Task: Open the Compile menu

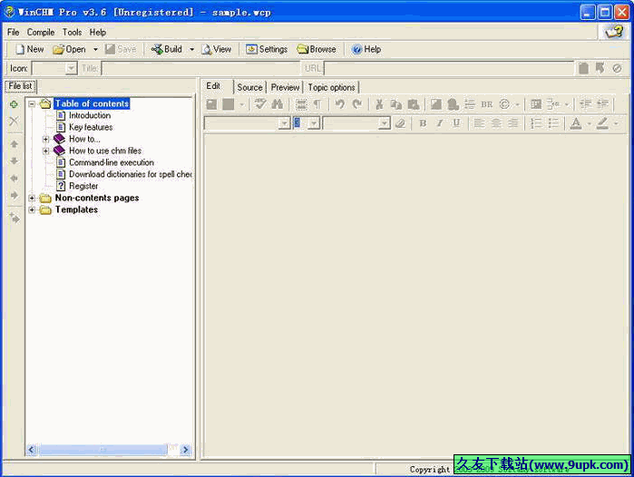Action: tap(41, 33)
